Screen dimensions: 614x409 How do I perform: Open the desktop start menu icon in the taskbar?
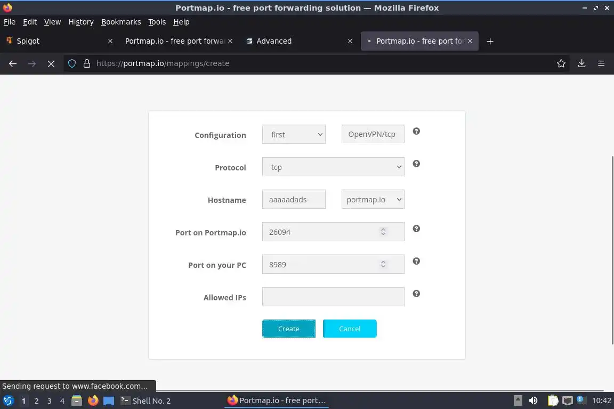(x=8, y=400)
